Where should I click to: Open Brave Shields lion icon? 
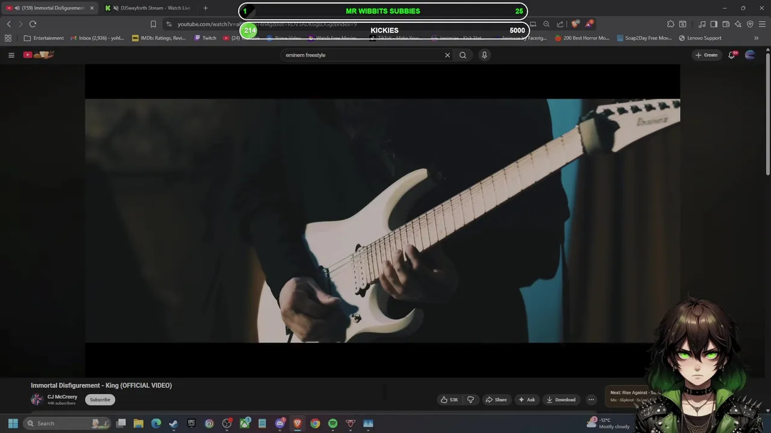(575, 24)
